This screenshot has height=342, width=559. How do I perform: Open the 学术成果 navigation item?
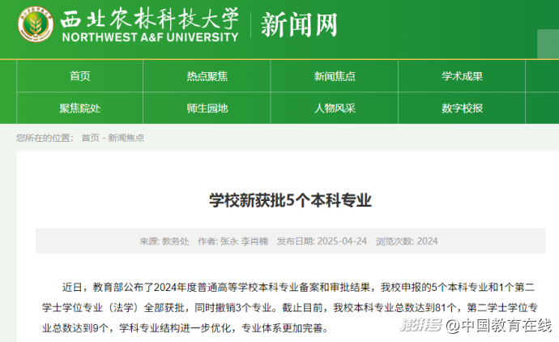point(462,76)
